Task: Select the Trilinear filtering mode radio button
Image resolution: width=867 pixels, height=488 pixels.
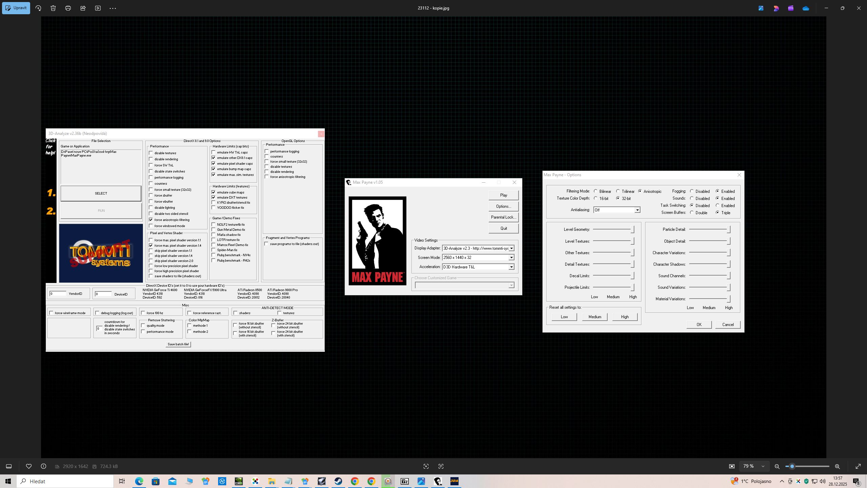Action: 618,191
